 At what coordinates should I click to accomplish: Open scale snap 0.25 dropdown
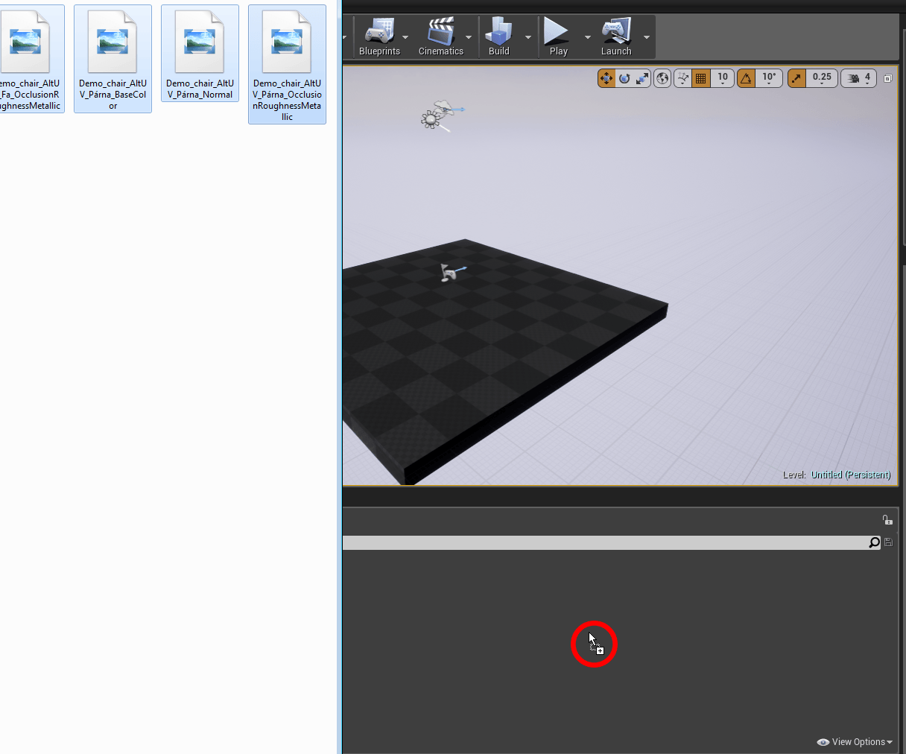[822, 78]
